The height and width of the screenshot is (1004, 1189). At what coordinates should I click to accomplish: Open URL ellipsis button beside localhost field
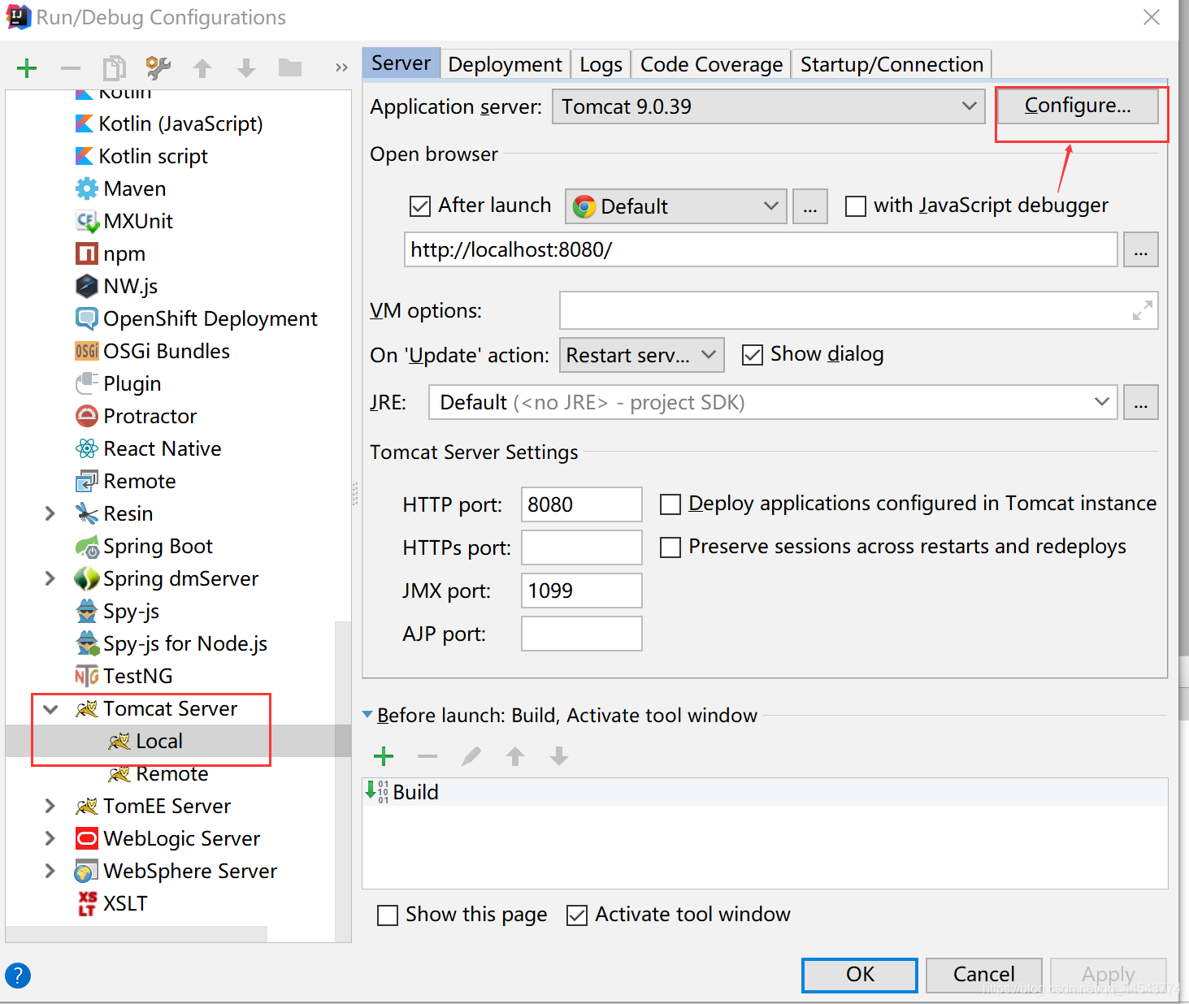(x=1140, y=249)
